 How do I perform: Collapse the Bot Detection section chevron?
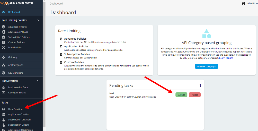pos(38,81)
